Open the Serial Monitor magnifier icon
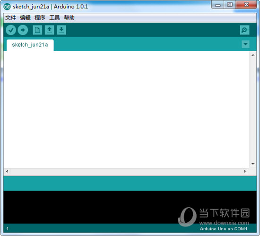This screenshot has height=236, width=260. pos(244,30)
